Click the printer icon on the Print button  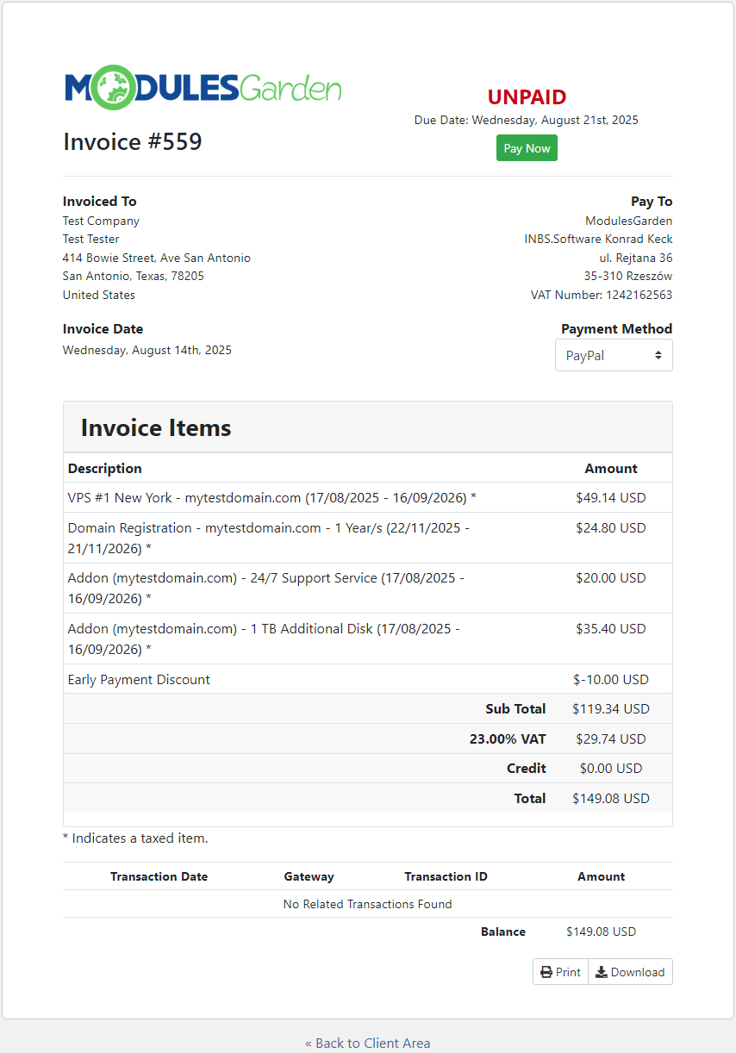click(x=546, y=971)
